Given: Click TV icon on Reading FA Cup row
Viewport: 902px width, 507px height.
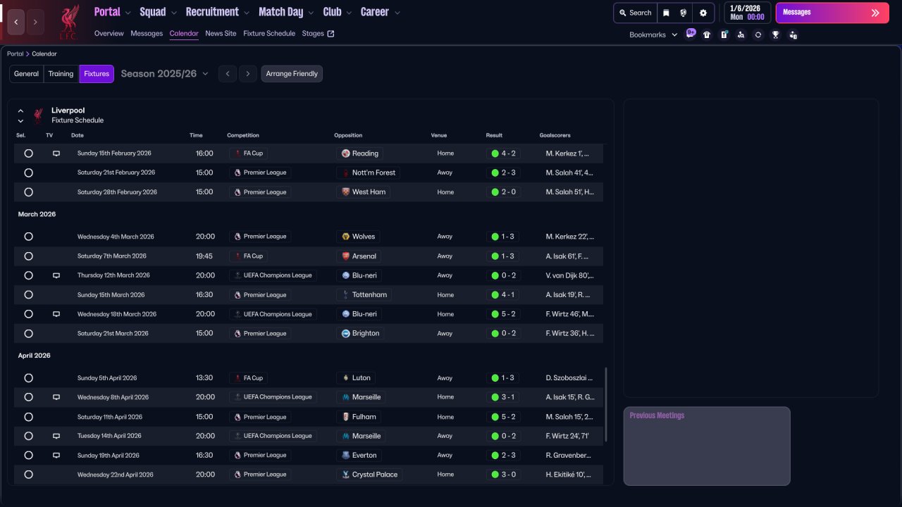Looking at the screenshot, I should 56,154.
